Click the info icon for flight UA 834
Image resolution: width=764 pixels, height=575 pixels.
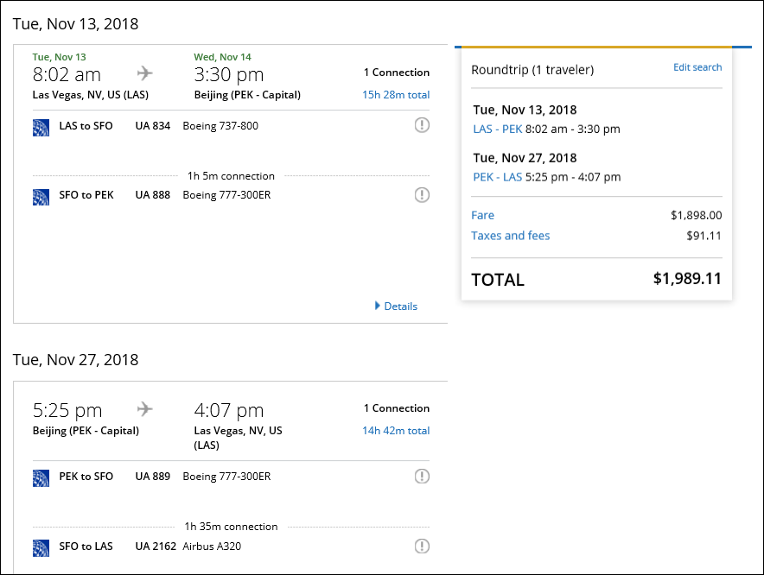[422, 126]
